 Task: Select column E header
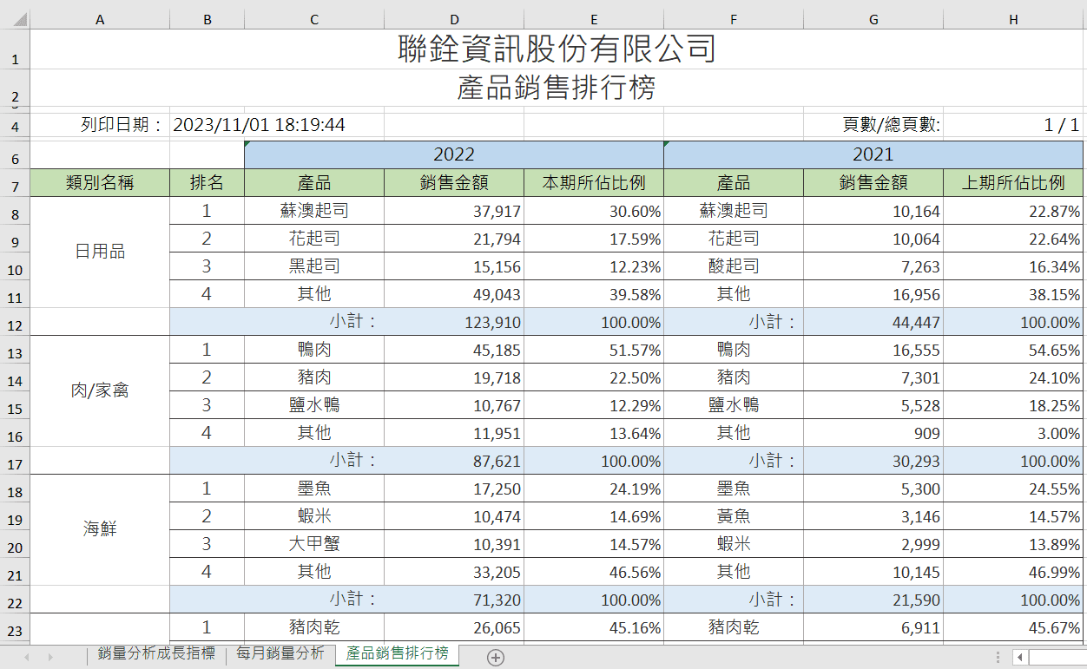[594, 19]
